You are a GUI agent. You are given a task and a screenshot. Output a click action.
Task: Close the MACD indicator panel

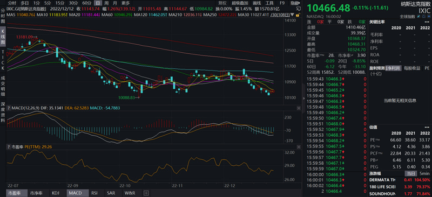[299, 108]
